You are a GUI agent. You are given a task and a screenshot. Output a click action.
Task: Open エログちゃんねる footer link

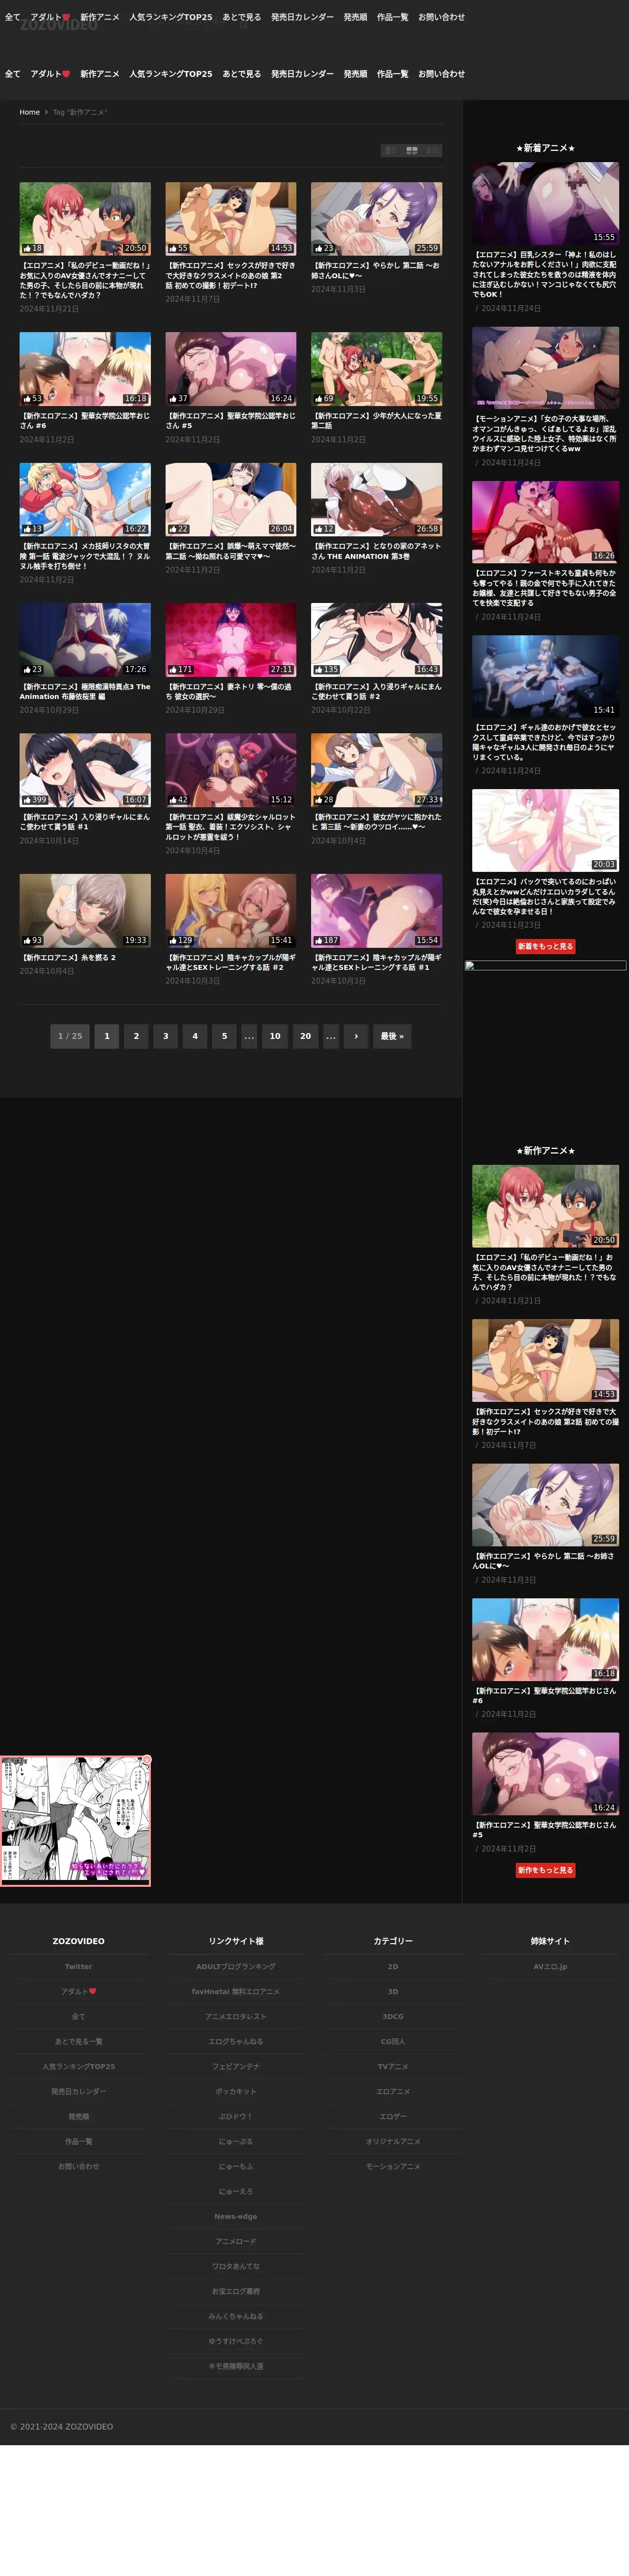[x=236, y=2041]
